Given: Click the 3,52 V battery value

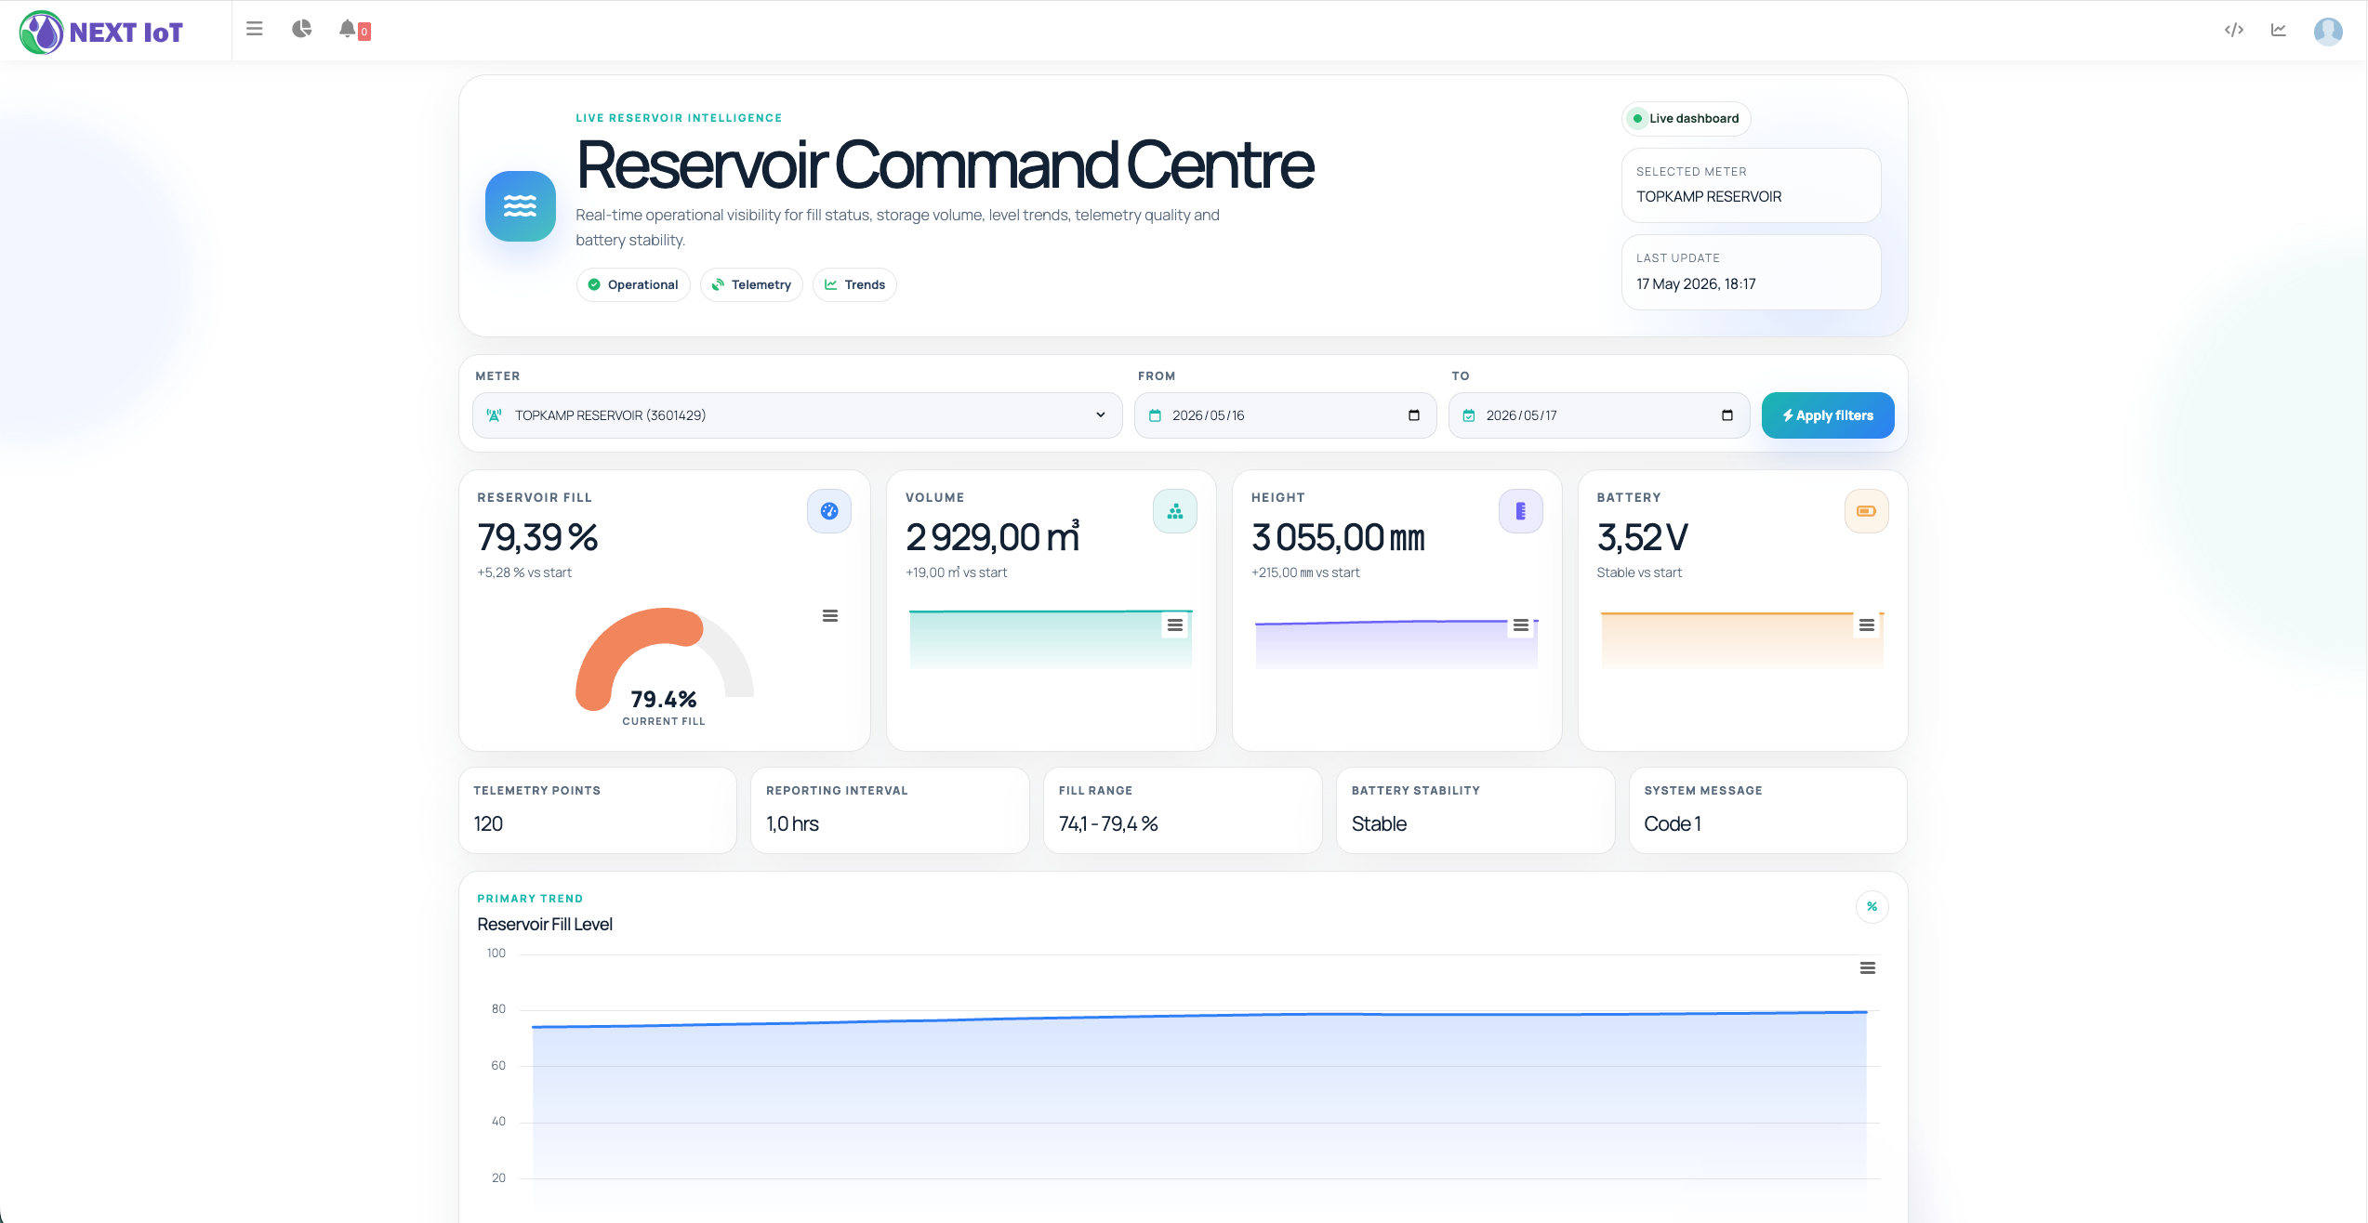Looking at the screenshot, I should 1641,537.
